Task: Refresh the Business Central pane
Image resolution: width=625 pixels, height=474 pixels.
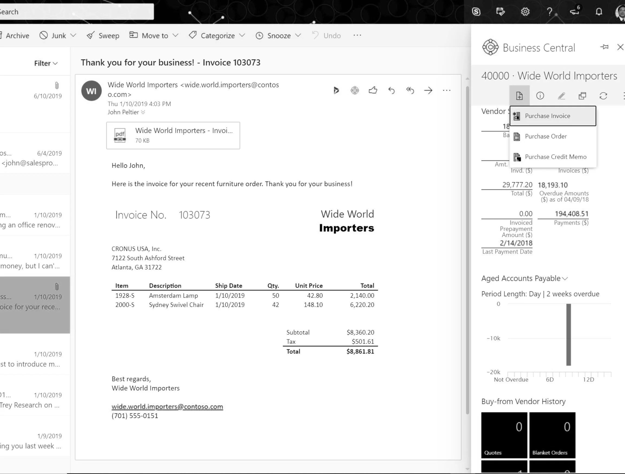Action: pyautogui.click(x=603, y=96)
